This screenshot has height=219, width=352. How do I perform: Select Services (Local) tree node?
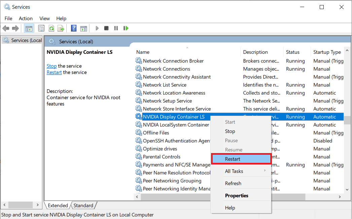(22, 40)
